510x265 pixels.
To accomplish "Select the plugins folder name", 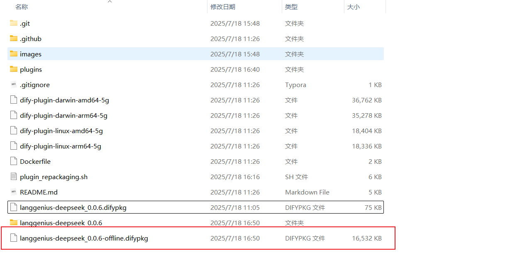I will coord(31,69).
